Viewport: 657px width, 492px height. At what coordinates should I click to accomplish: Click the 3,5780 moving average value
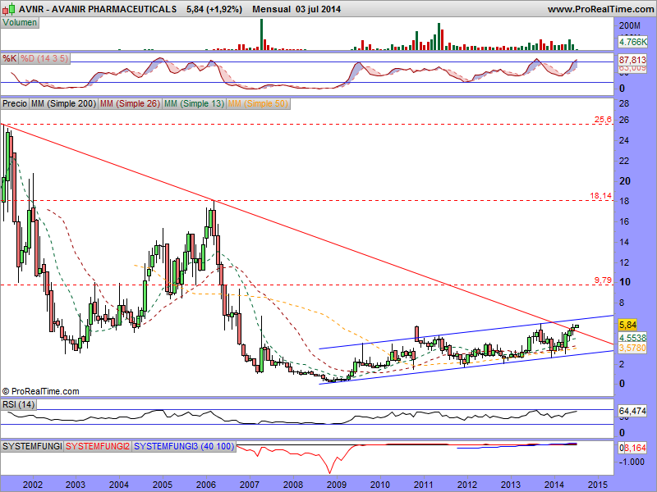click(632, 348)
